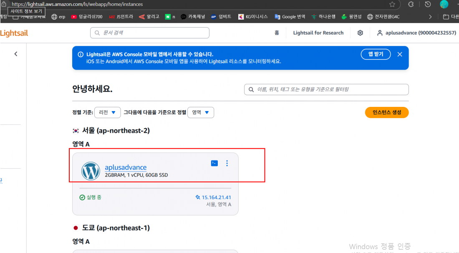Click the Lightsail address bar URL
The image size is (459, 253).
[x=77, y=4]
